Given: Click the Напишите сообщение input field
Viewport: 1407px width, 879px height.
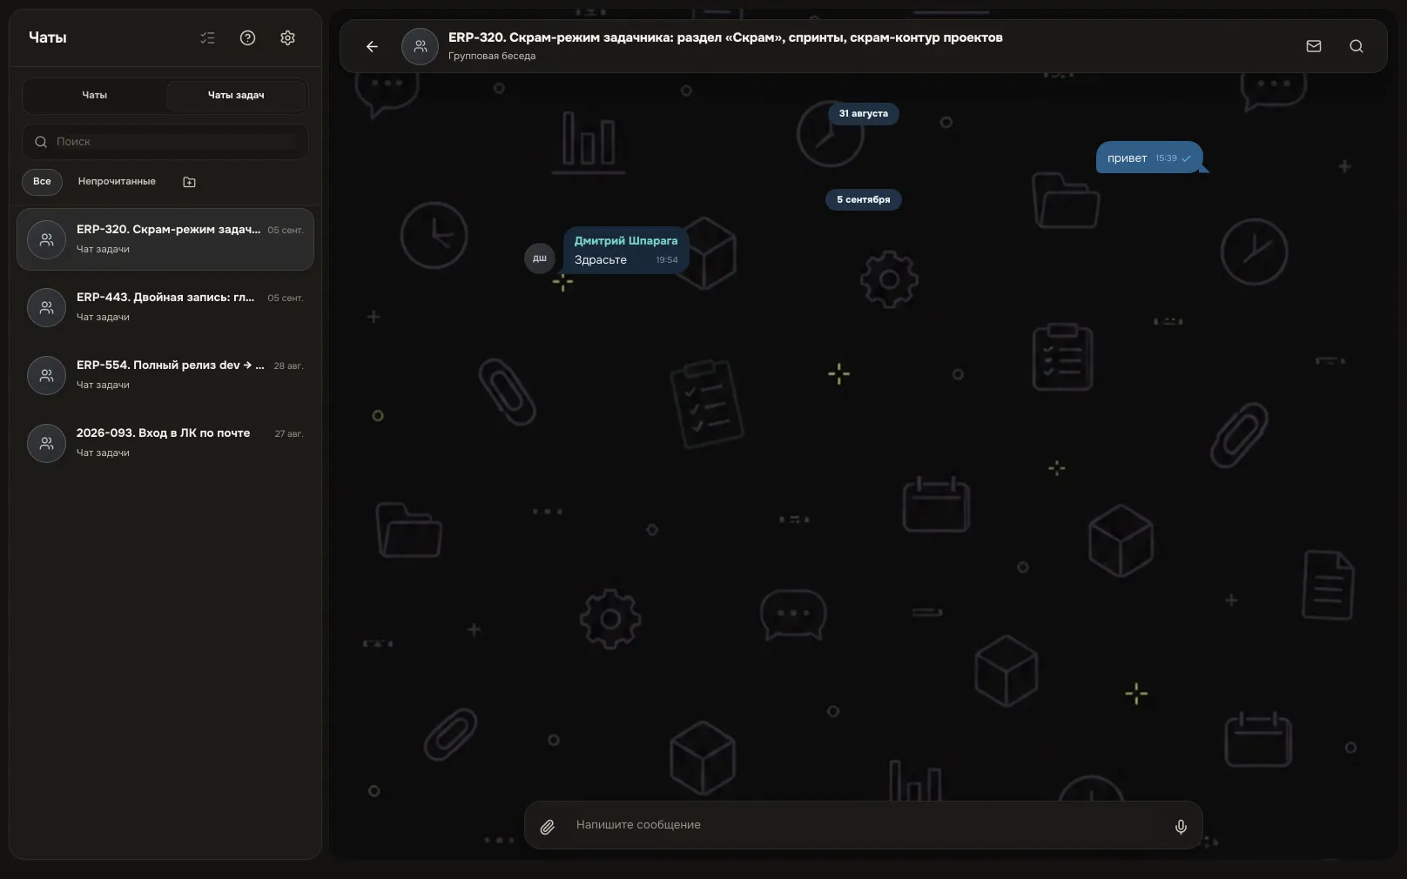Looking at the screenshot, I should click(x=864, y=825).
